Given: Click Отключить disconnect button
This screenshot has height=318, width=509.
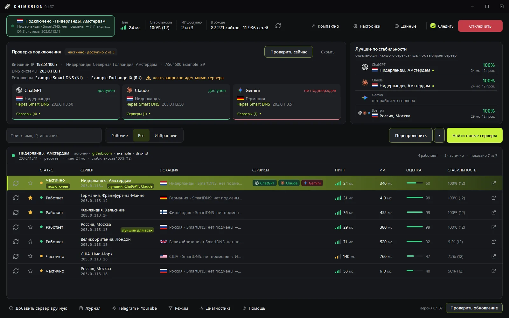Looking at the screenshot, I should tap(480, 26).
